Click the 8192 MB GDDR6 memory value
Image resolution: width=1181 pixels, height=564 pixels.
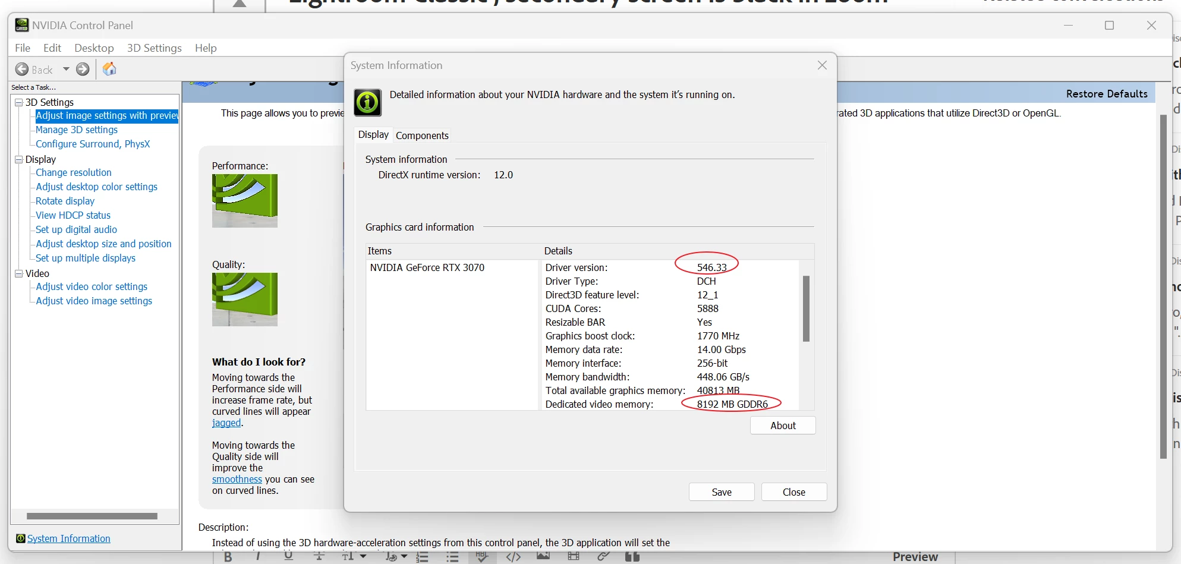coord(732,404)
